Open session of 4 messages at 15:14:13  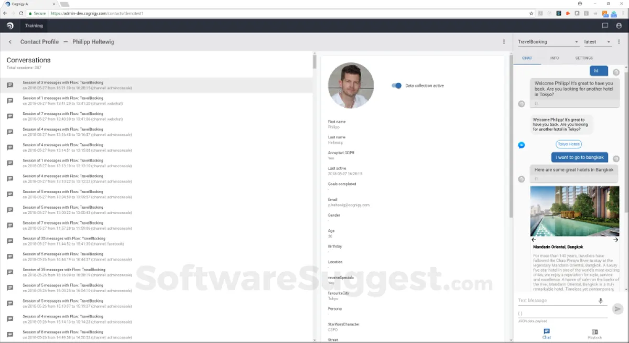tap(156, 319)
